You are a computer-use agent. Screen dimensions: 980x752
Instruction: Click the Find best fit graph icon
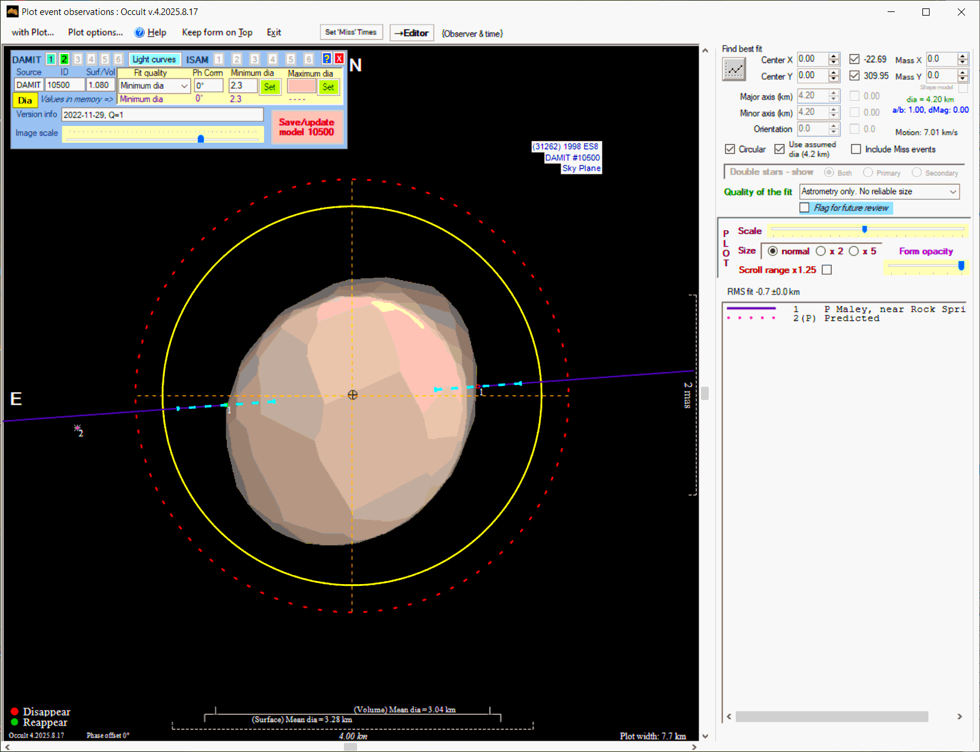tap(733, 70)
